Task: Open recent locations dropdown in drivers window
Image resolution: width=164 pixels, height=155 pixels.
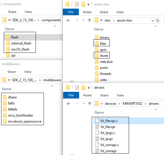Action: (x=84, y=104)
